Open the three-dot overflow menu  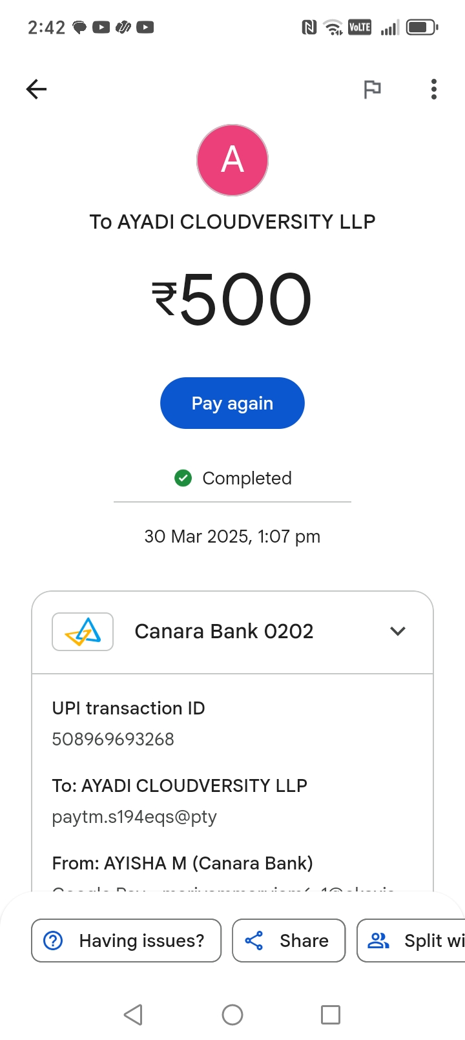[433, 89]
